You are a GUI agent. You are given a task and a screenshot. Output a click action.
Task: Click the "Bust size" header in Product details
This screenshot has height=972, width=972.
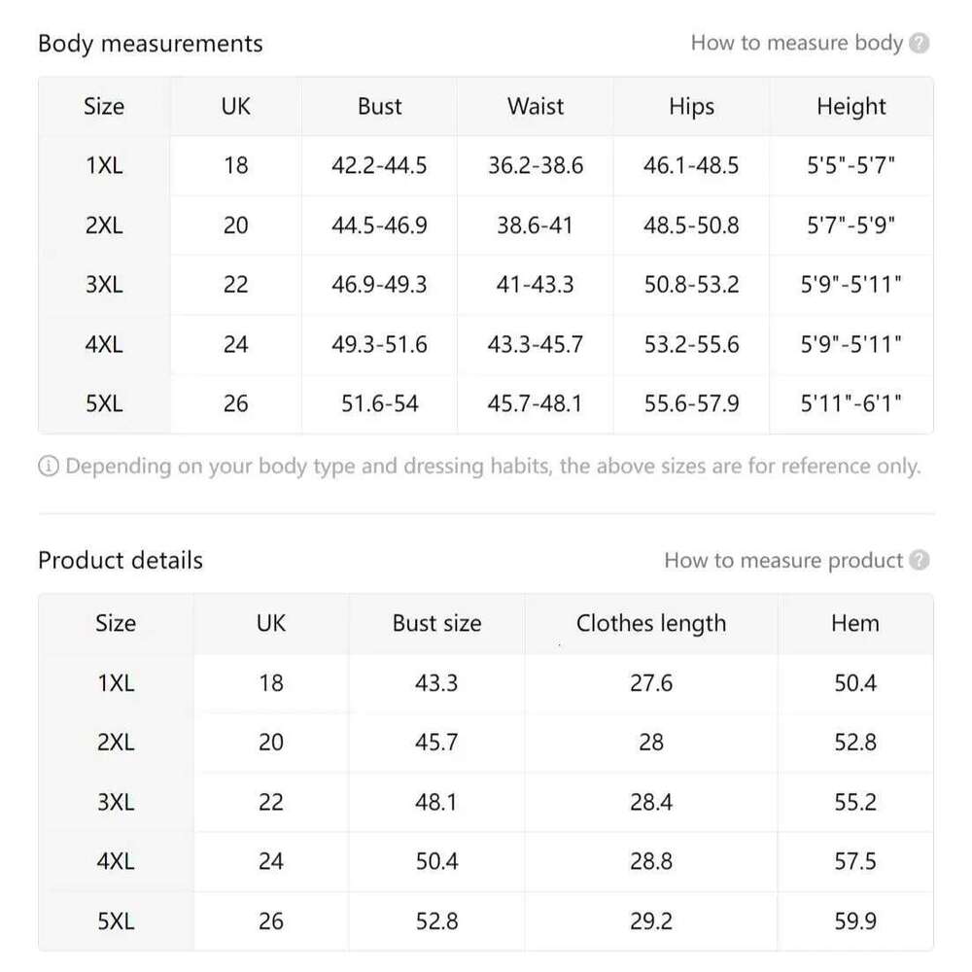coord(436,624)
